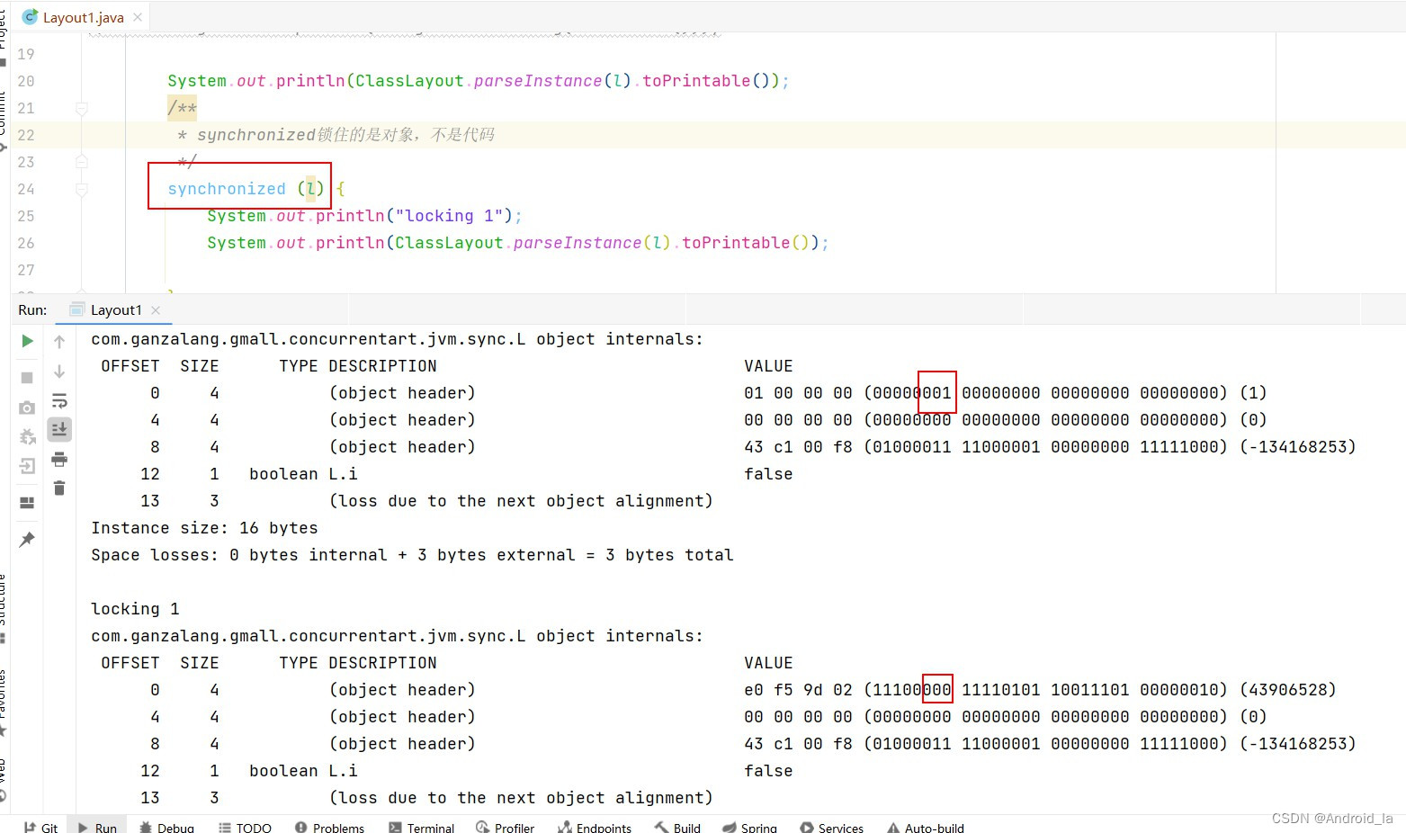
Task: Open the Run tool window tab
Action: click(x=97, y=827)
